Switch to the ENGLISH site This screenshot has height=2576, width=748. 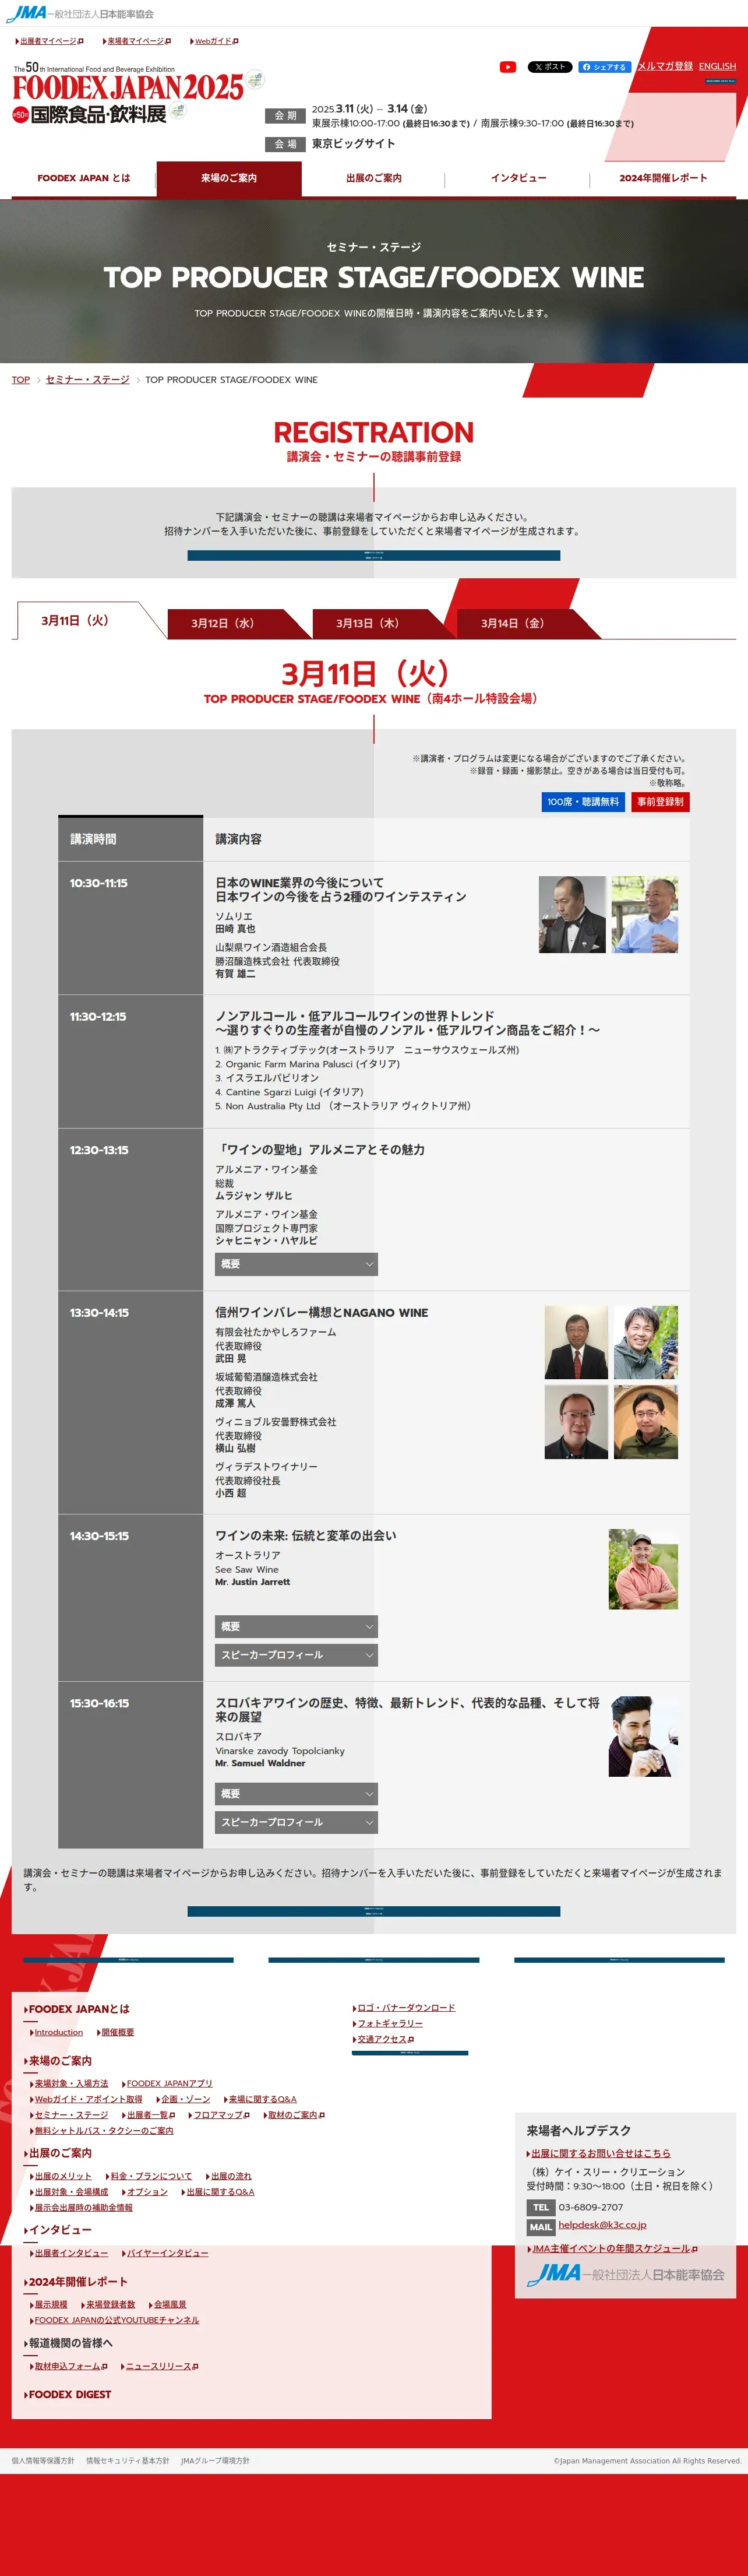click(717, 67)
